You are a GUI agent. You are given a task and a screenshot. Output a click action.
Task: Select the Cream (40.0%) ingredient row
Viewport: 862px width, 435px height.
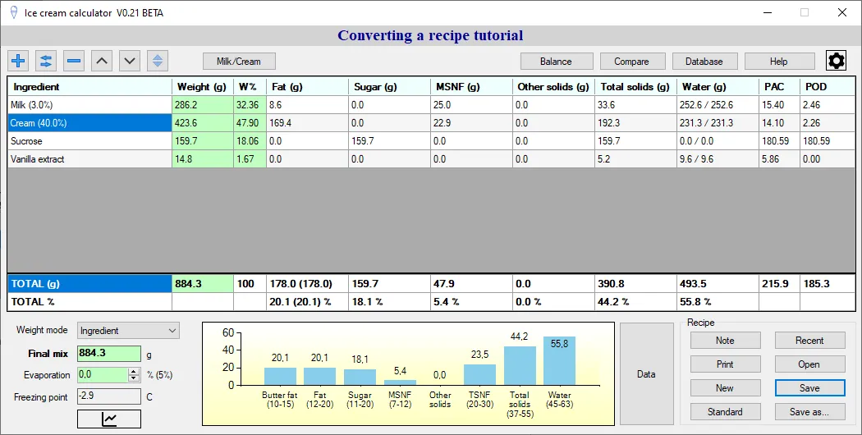point(89,122)
